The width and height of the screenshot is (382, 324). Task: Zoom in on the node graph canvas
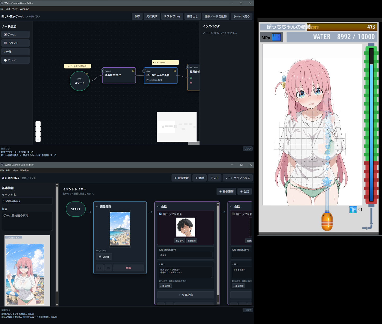(x=38, y=124)
